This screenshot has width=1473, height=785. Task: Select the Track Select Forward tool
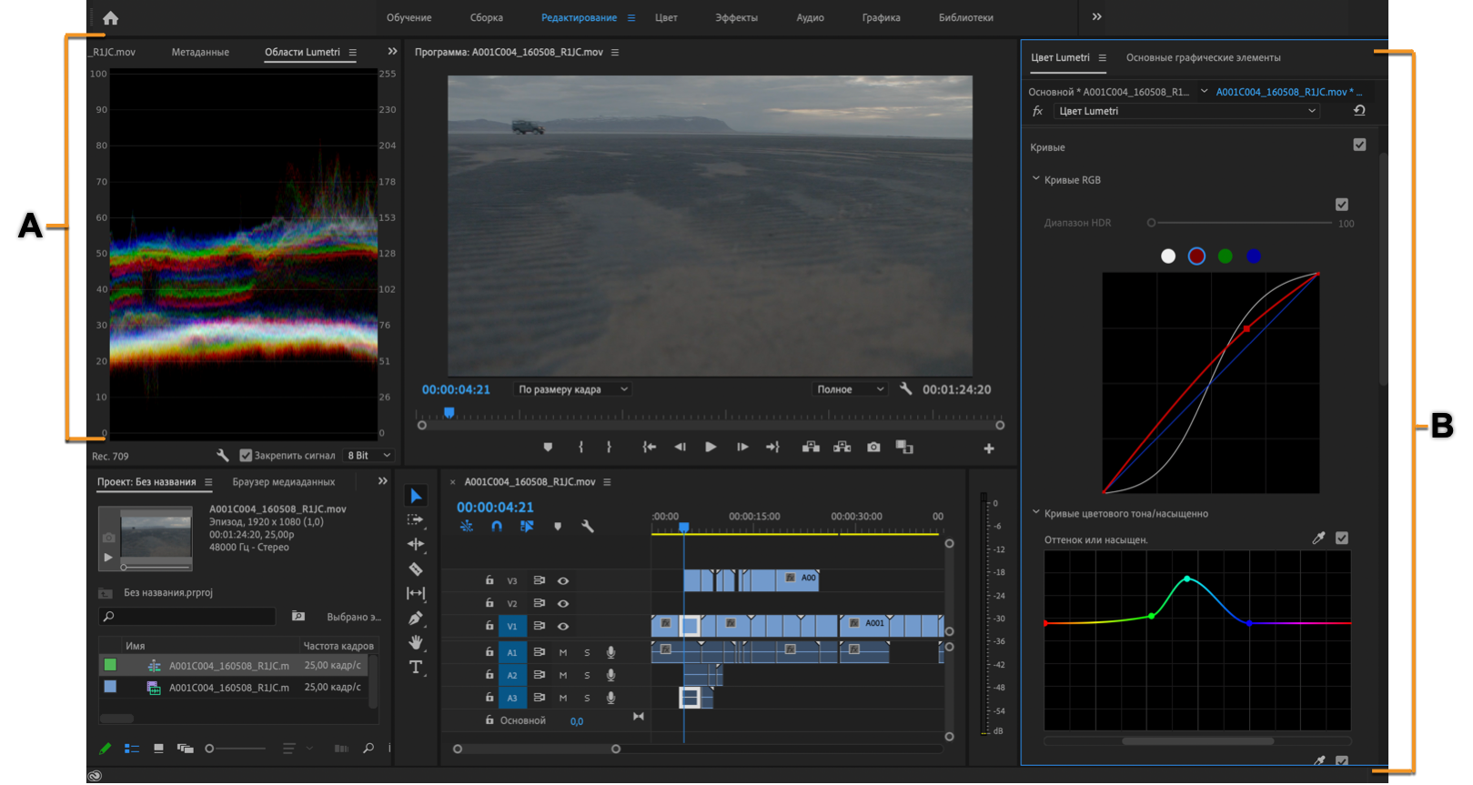416,520
